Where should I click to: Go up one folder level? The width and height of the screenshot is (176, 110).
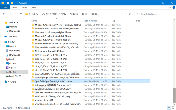[x=21, y=14]
